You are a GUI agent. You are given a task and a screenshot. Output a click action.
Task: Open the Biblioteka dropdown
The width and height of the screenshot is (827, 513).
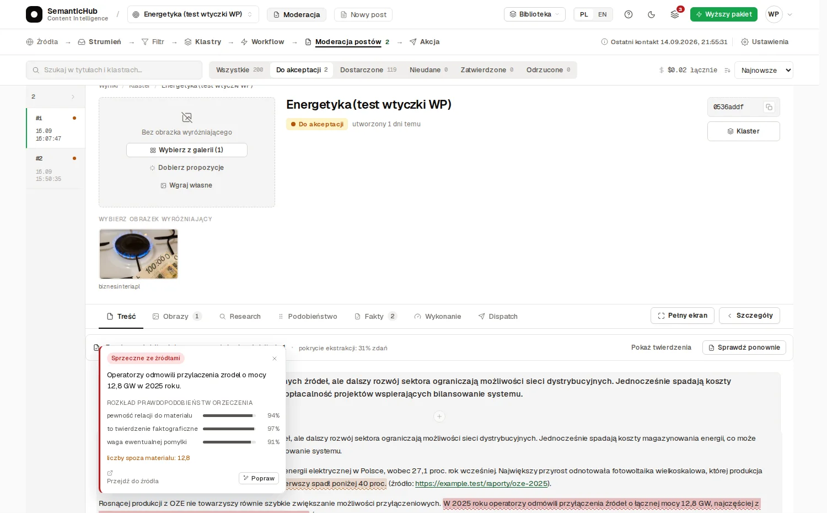click(534, 14)
